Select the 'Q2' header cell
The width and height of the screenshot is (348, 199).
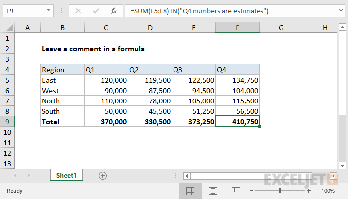pyautogui.click(x=150, y=70)
